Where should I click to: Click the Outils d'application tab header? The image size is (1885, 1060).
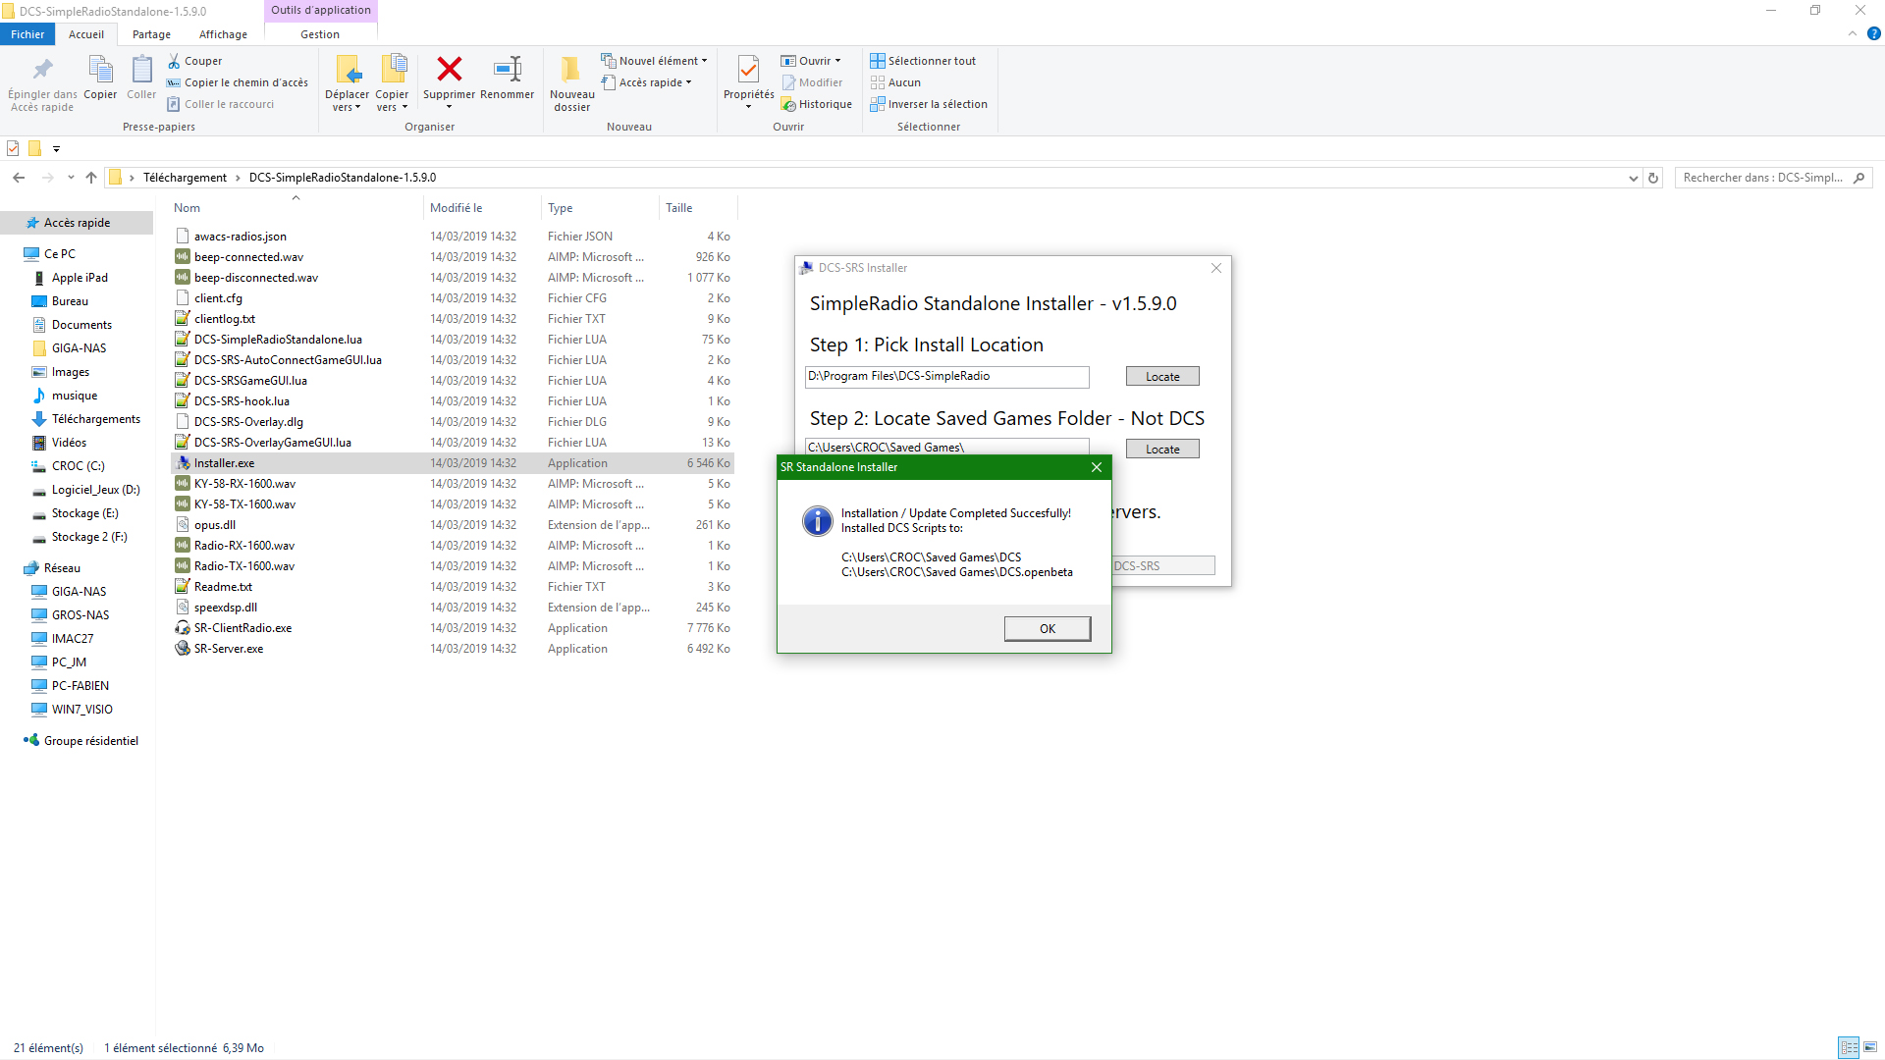point(321,10)
